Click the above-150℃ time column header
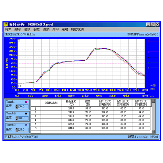The width and height of the screenshot is (163, 163). (105, 103)
